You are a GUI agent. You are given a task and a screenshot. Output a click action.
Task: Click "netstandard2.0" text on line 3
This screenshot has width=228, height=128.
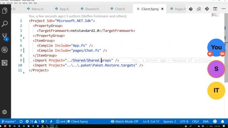click(85, 31)
